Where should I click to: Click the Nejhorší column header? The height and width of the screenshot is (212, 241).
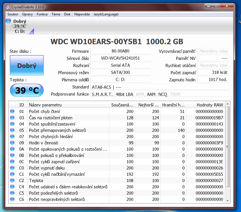click(x=148, y=105)
